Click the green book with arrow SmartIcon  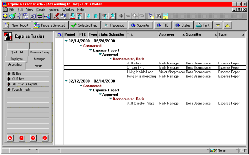point(12,16)
